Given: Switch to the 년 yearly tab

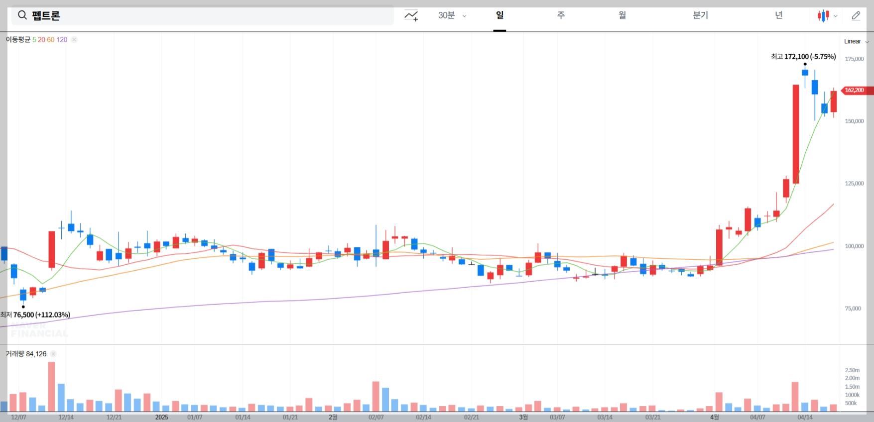Looking at the screenshot, I should pos(778,15).
